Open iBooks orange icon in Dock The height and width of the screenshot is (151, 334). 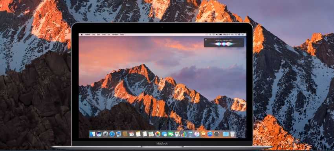point(204,134)
